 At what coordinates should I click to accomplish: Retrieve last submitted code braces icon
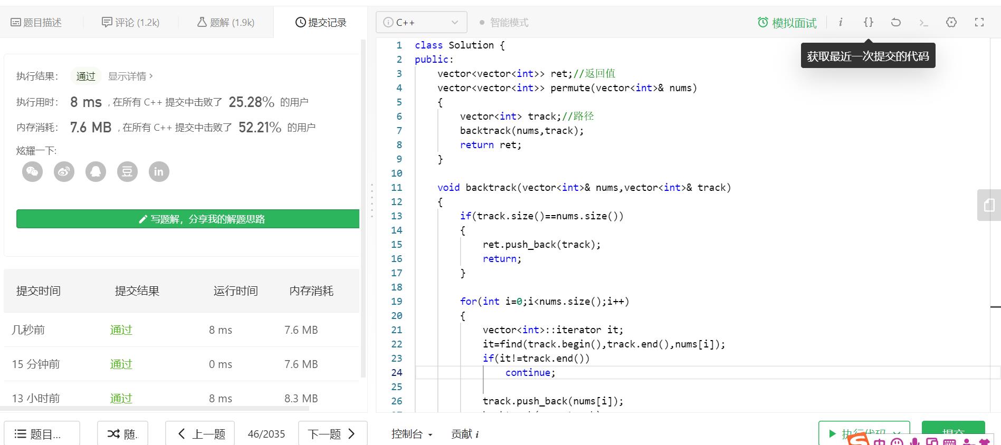tap(869, 22)
